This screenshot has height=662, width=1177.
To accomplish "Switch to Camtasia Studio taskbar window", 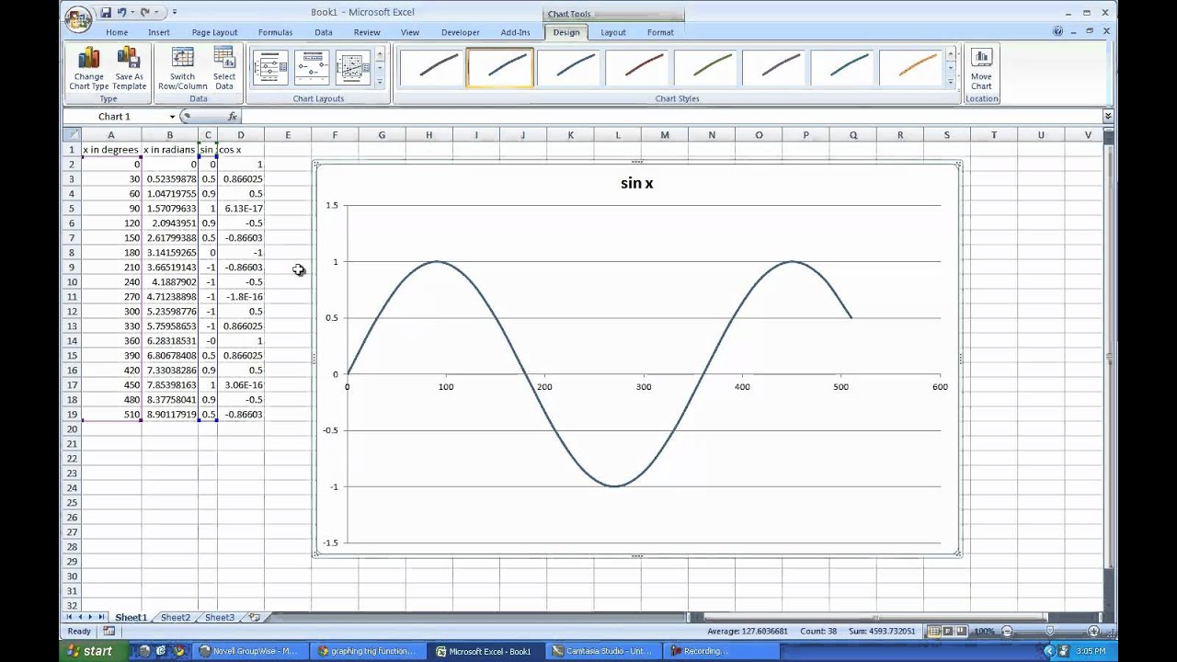I will point(602,651).
